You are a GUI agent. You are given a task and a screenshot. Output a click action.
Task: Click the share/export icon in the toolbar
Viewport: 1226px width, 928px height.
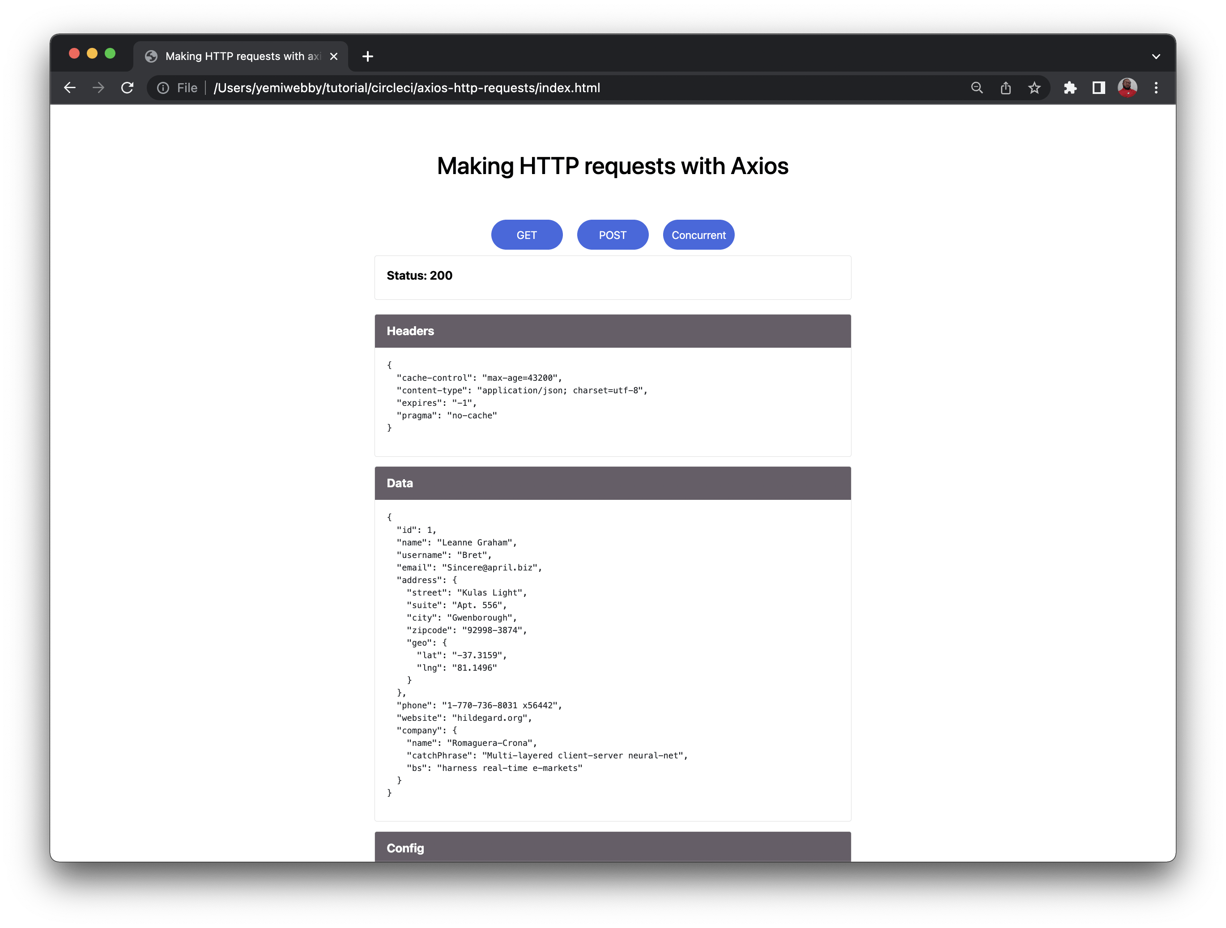coord(1006,88)
